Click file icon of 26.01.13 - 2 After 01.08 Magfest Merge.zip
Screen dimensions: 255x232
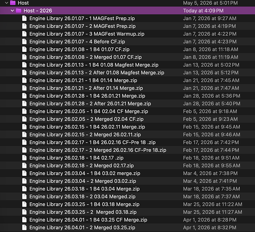[25, 72]
